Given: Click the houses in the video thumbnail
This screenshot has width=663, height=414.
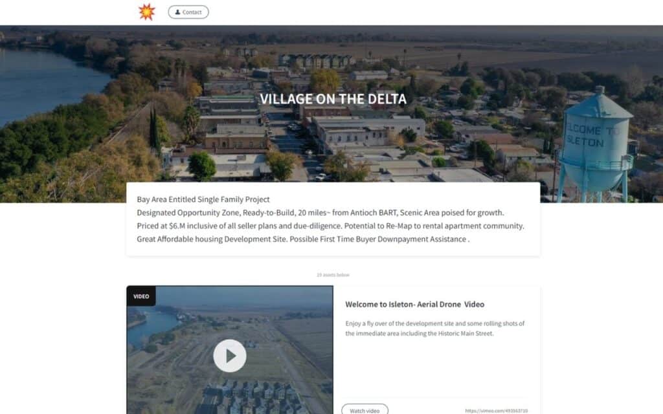Looking at the screenshot, I should pyautogui.click(x=254, y=397).
